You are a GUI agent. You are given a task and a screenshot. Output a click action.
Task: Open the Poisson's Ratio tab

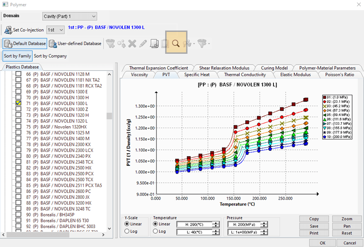coord(339,75)
